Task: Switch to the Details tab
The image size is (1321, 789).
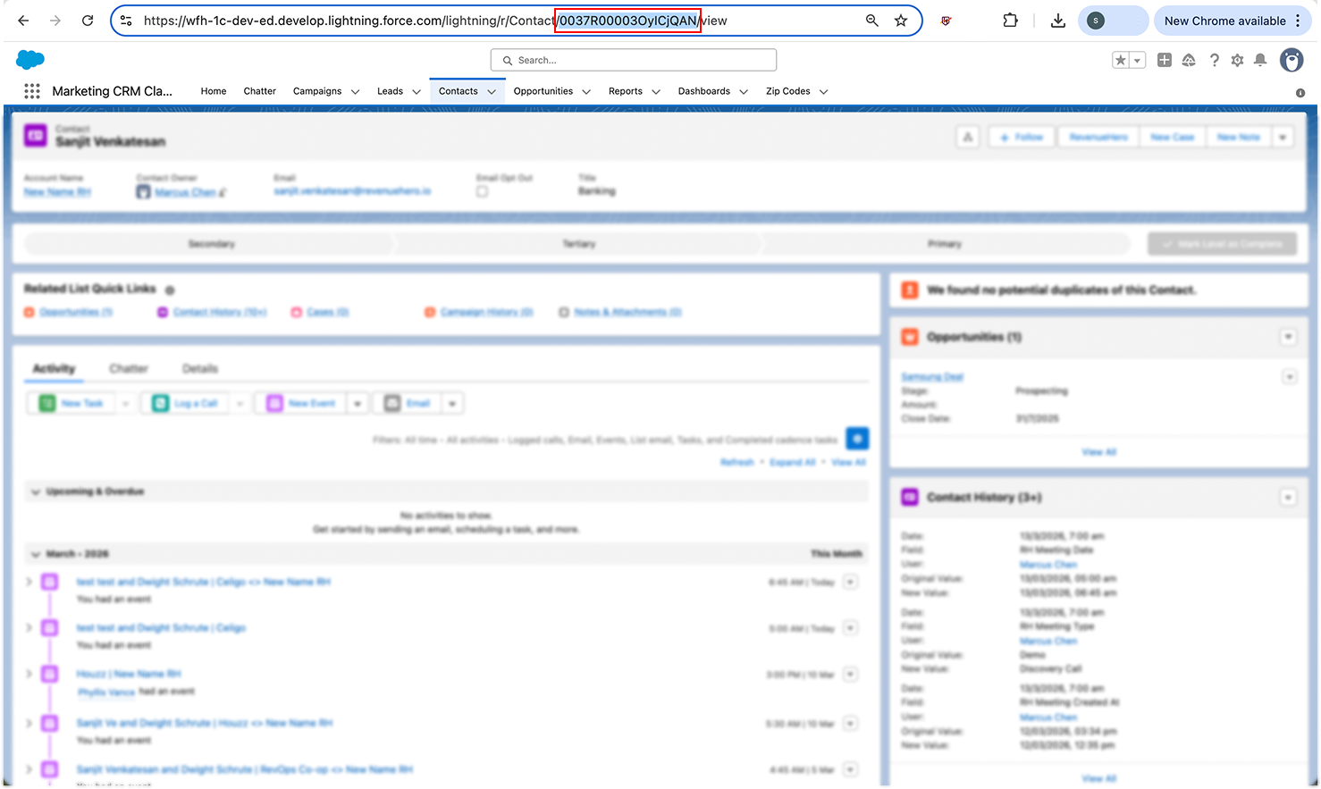Action: pos(199,367)
